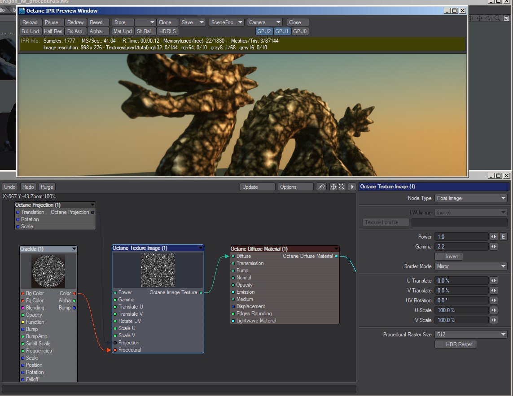Open the LW Image dropdown
Image resolution: width=513 pixels, height=396 pixels.
click(471, 213)
